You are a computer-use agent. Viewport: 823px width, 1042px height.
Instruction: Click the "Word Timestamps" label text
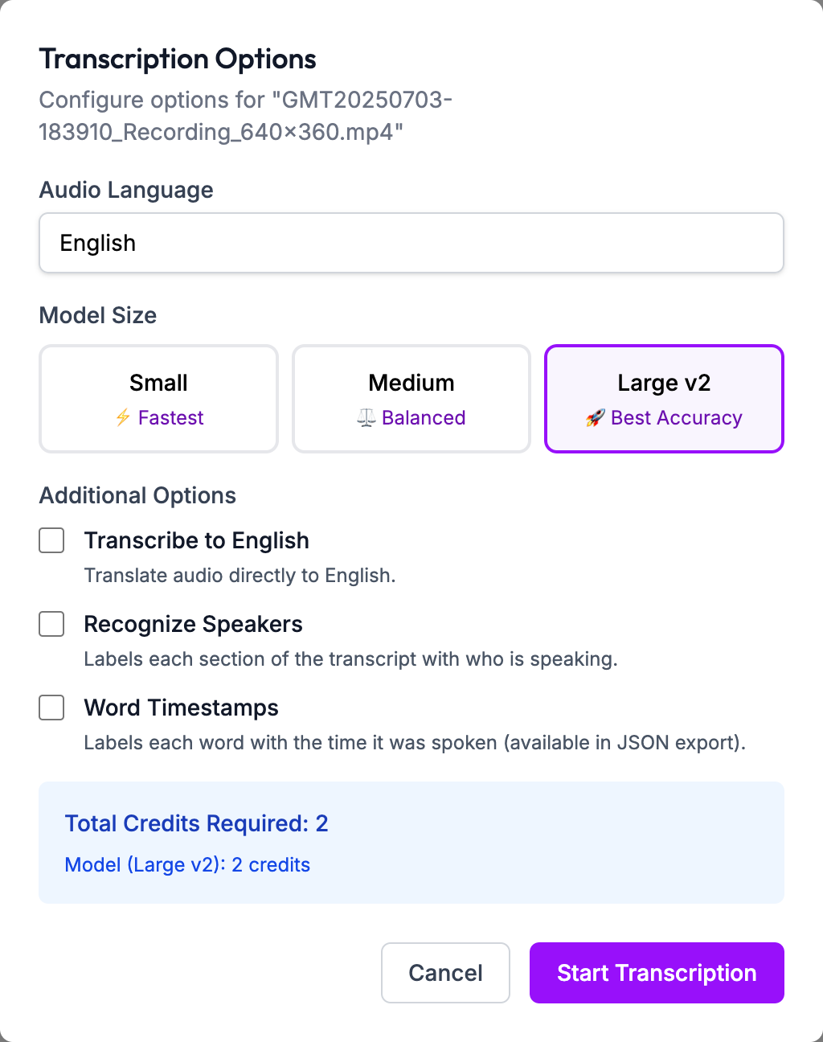pos(182,708)
